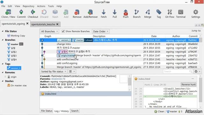Image resolution: width=204 pixels, height=115 pixels.
Task: Open the Sorted by file status dropdown
Action: click(x=54, y=72)
